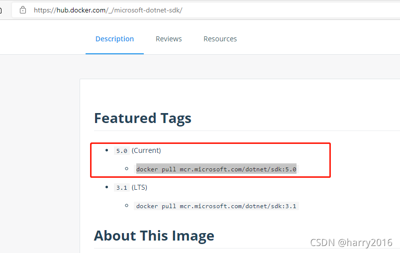Click the docker pull sdk:5.0 command

[x=216, y=169]
